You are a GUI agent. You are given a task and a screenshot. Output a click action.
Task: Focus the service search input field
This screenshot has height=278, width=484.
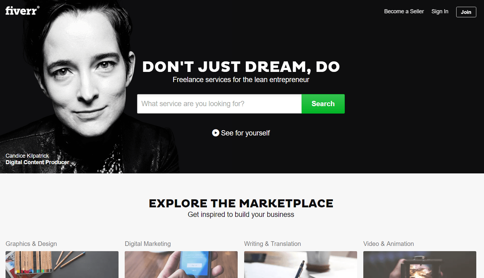(x=219, y=104)
